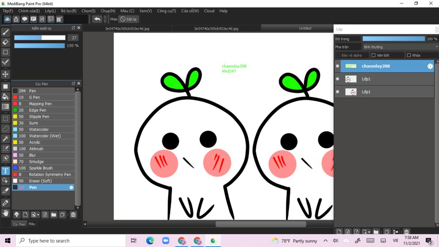This screenshot has height=247, width=439.
Task: Open Zoom from the taskbar
Action: pos(166,241)
